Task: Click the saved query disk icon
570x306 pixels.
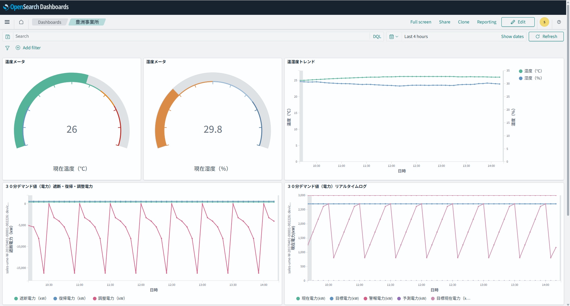Action: (8, 37)
